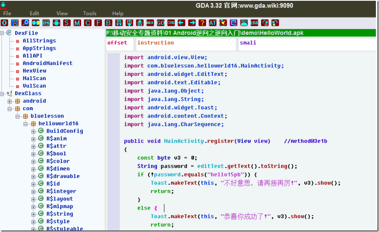This screenshot has height=232, width=379.
Task: Click the yellow question mark help icon
Action: coord(202,23)
